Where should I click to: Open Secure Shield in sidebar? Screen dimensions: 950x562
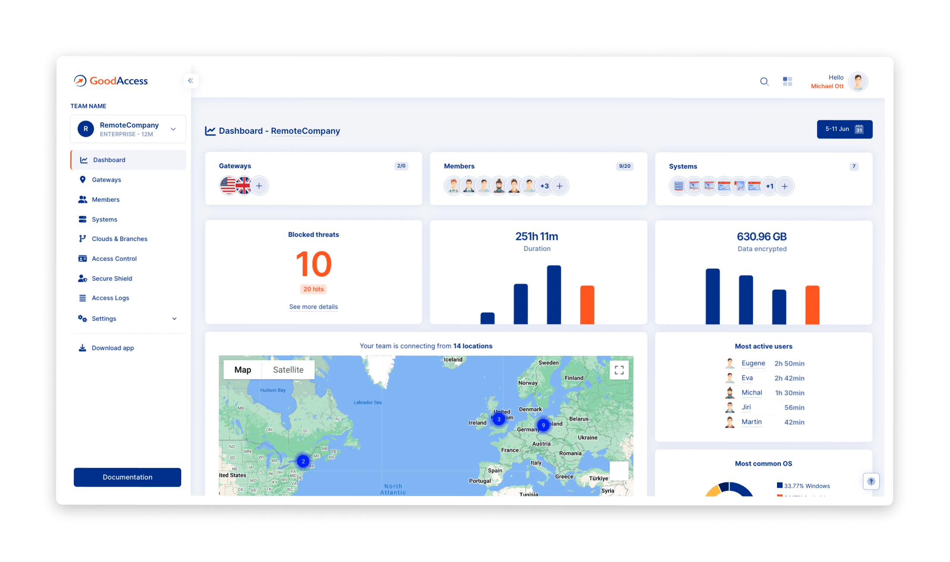(112, 279)
